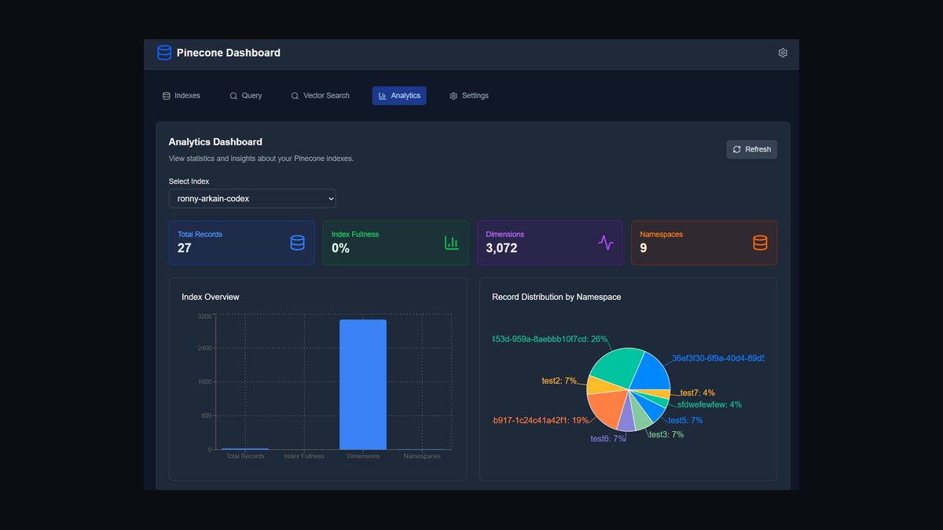943x530 pixels.
Task: Click the Pinecone Dashboard title
Action: 229,53
